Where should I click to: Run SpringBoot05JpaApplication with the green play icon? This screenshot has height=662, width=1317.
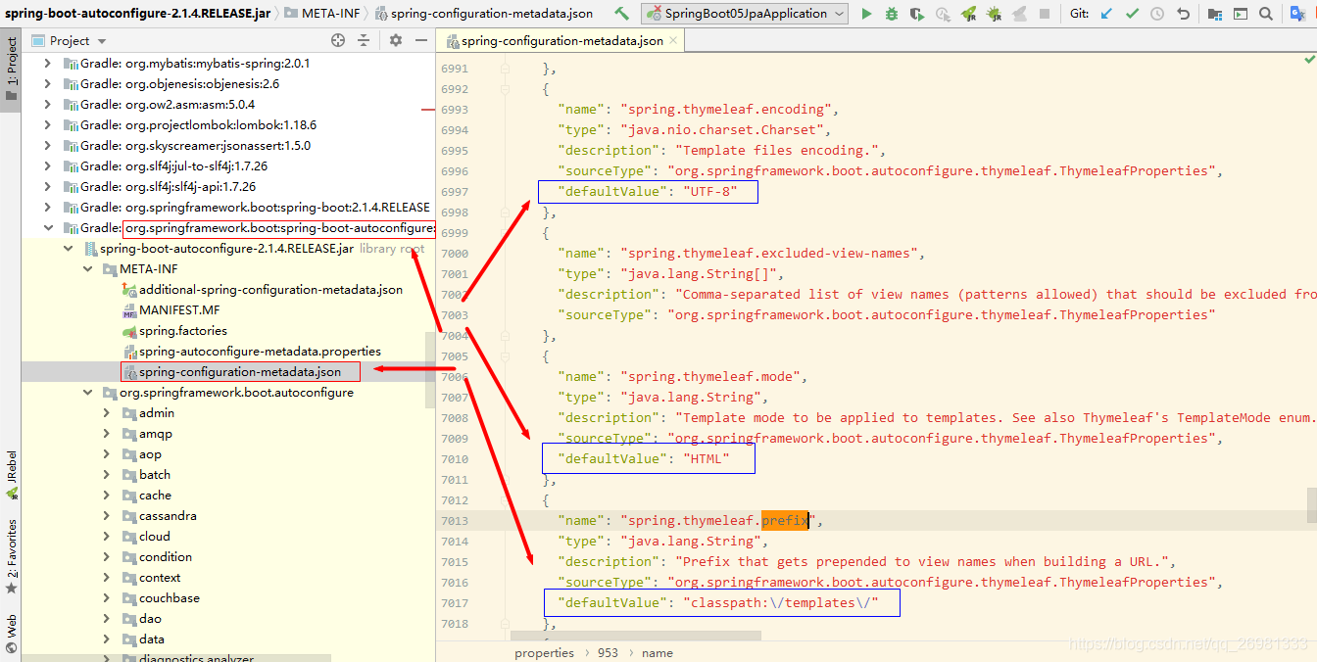866,14
